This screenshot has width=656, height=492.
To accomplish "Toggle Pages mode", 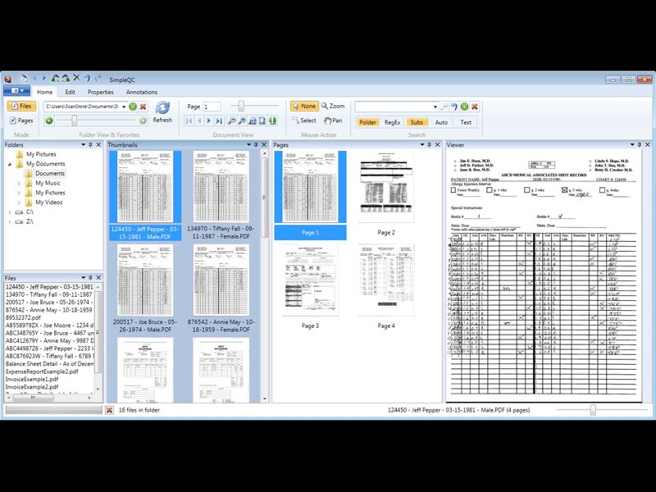I will tap(22, 121).
